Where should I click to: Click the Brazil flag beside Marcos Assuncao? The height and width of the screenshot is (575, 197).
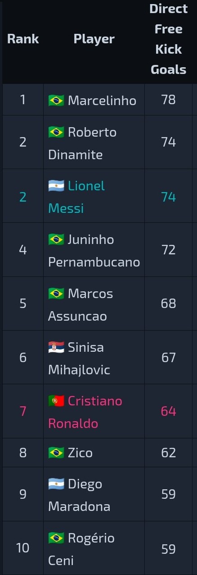[56, 293]
